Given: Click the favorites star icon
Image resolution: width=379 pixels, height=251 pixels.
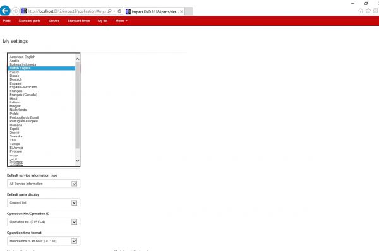Looking at the screenshot, I should 368,11.
